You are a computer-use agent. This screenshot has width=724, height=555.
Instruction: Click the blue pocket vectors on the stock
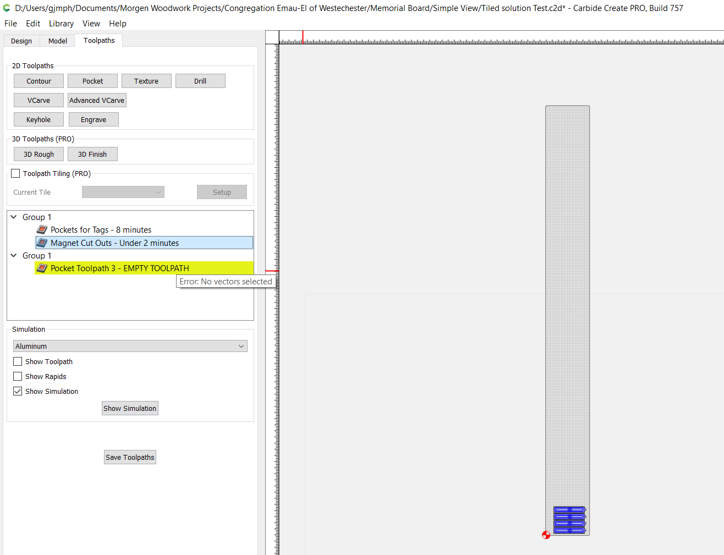tap(569, 520)
